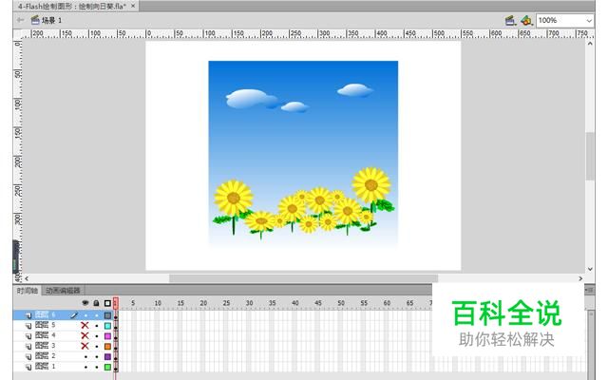Show hidden layer 图层 3 via red X

pyautogui.click(x=85, y=346)
